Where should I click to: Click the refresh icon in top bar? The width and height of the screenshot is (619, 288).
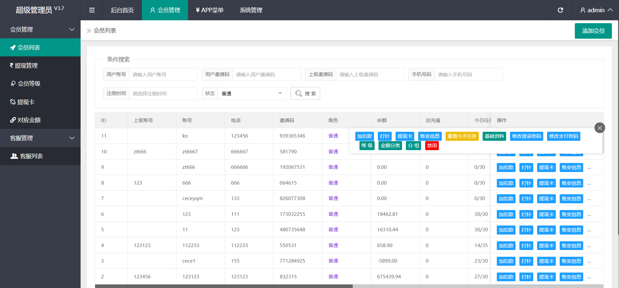560,10
